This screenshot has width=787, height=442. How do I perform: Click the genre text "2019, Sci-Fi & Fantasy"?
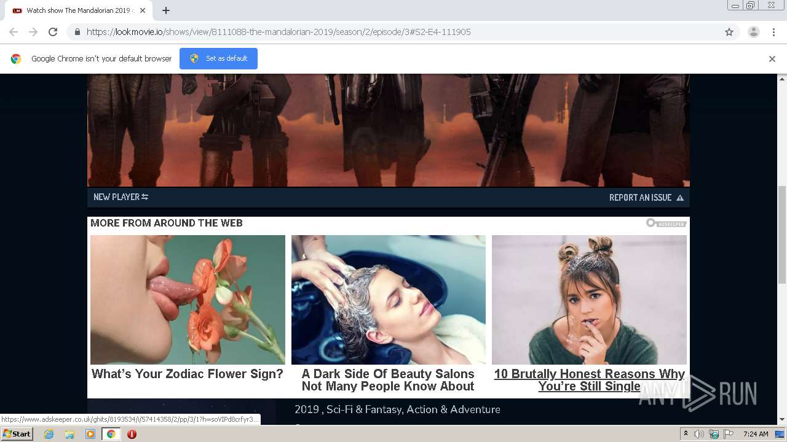[348, 409]
